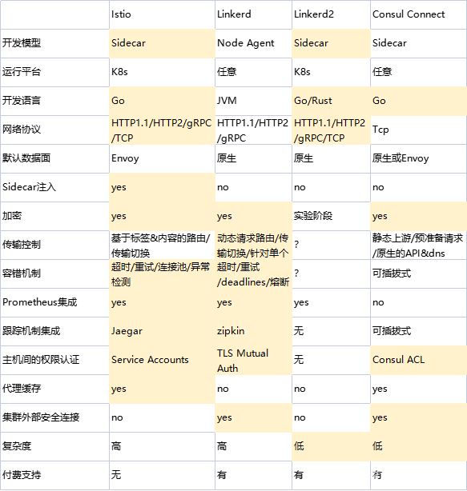Select the 实验阶段 cell
This screenshot has height=491, width=467.
(331, 217)
